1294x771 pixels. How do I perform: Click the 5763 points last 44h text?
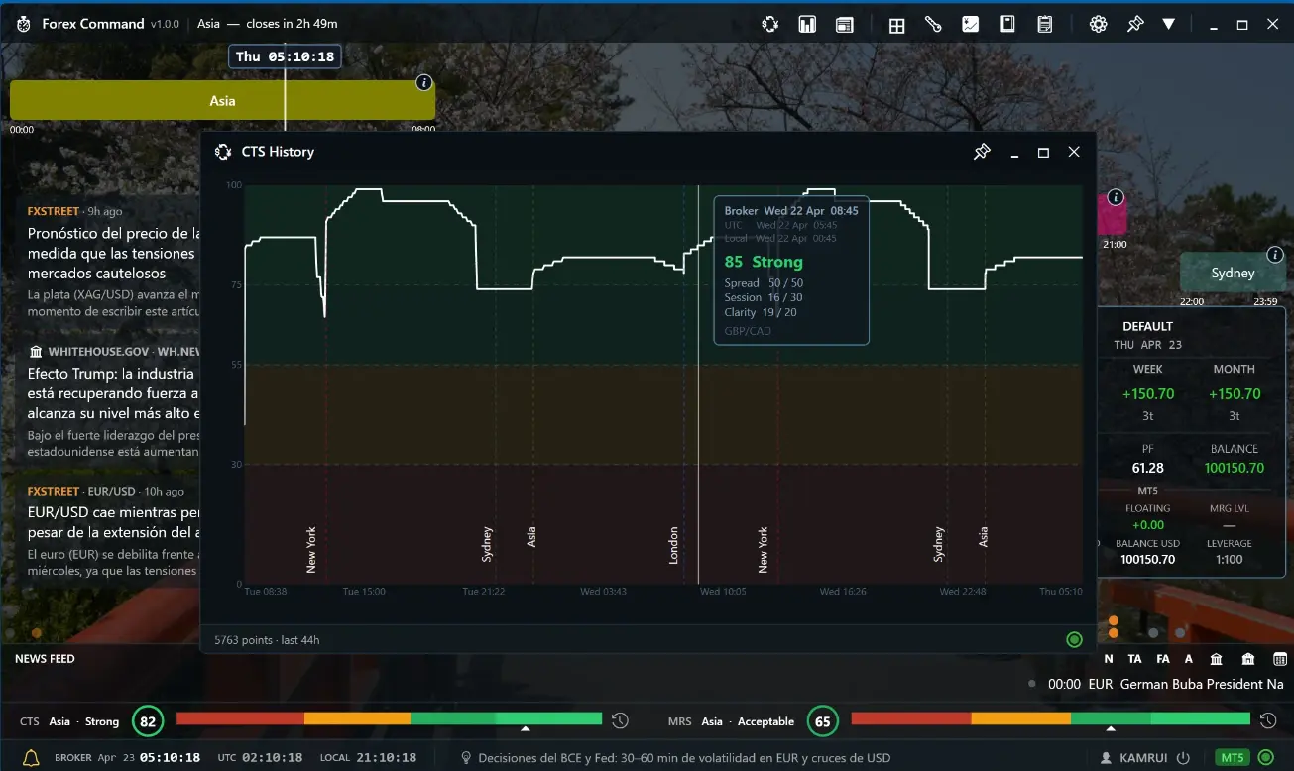[267, 640]
